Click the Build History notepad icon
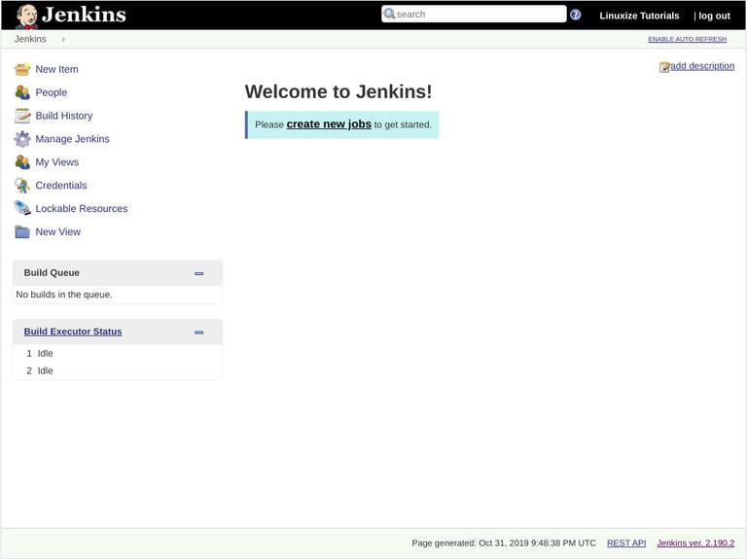This screenshot has height=559, width=747. click(22, 116)
